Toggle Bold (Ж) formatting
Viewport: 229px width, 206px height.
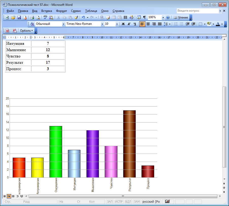[x=123, y=24]
